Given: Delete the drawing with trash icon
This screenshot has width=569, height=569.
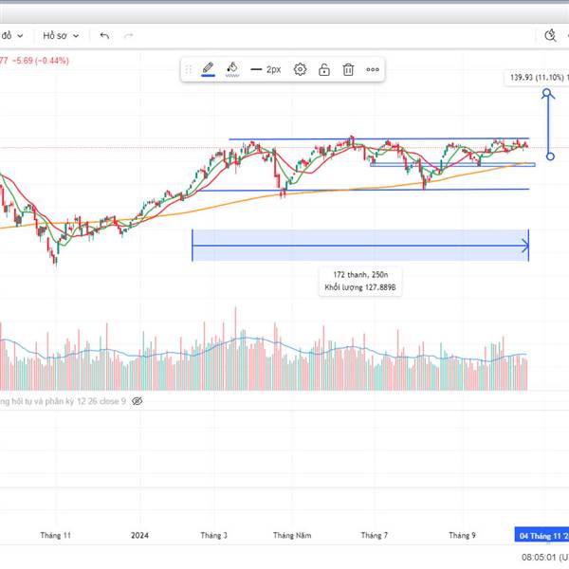Looking at the screenshot, I should 348,69.
